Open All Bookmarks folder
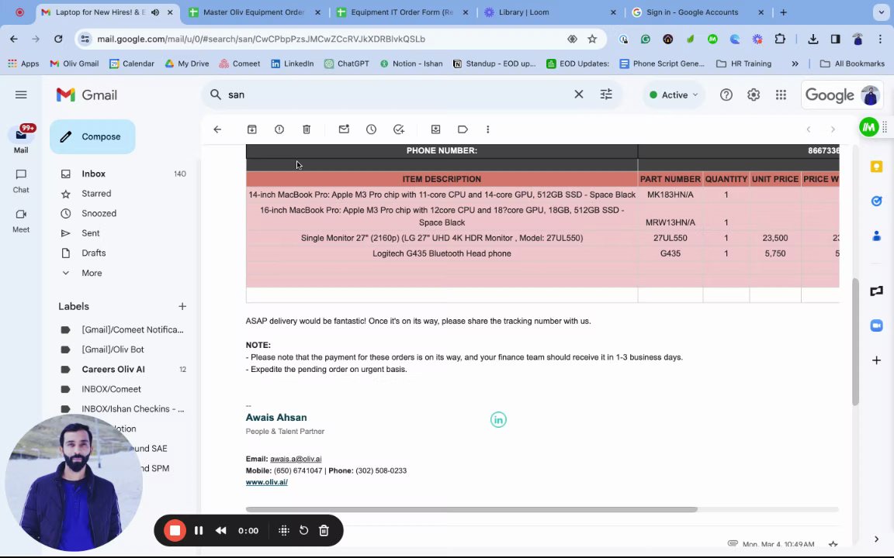The height and width of the screenshot is (558, 894). [x=852, y=64]
